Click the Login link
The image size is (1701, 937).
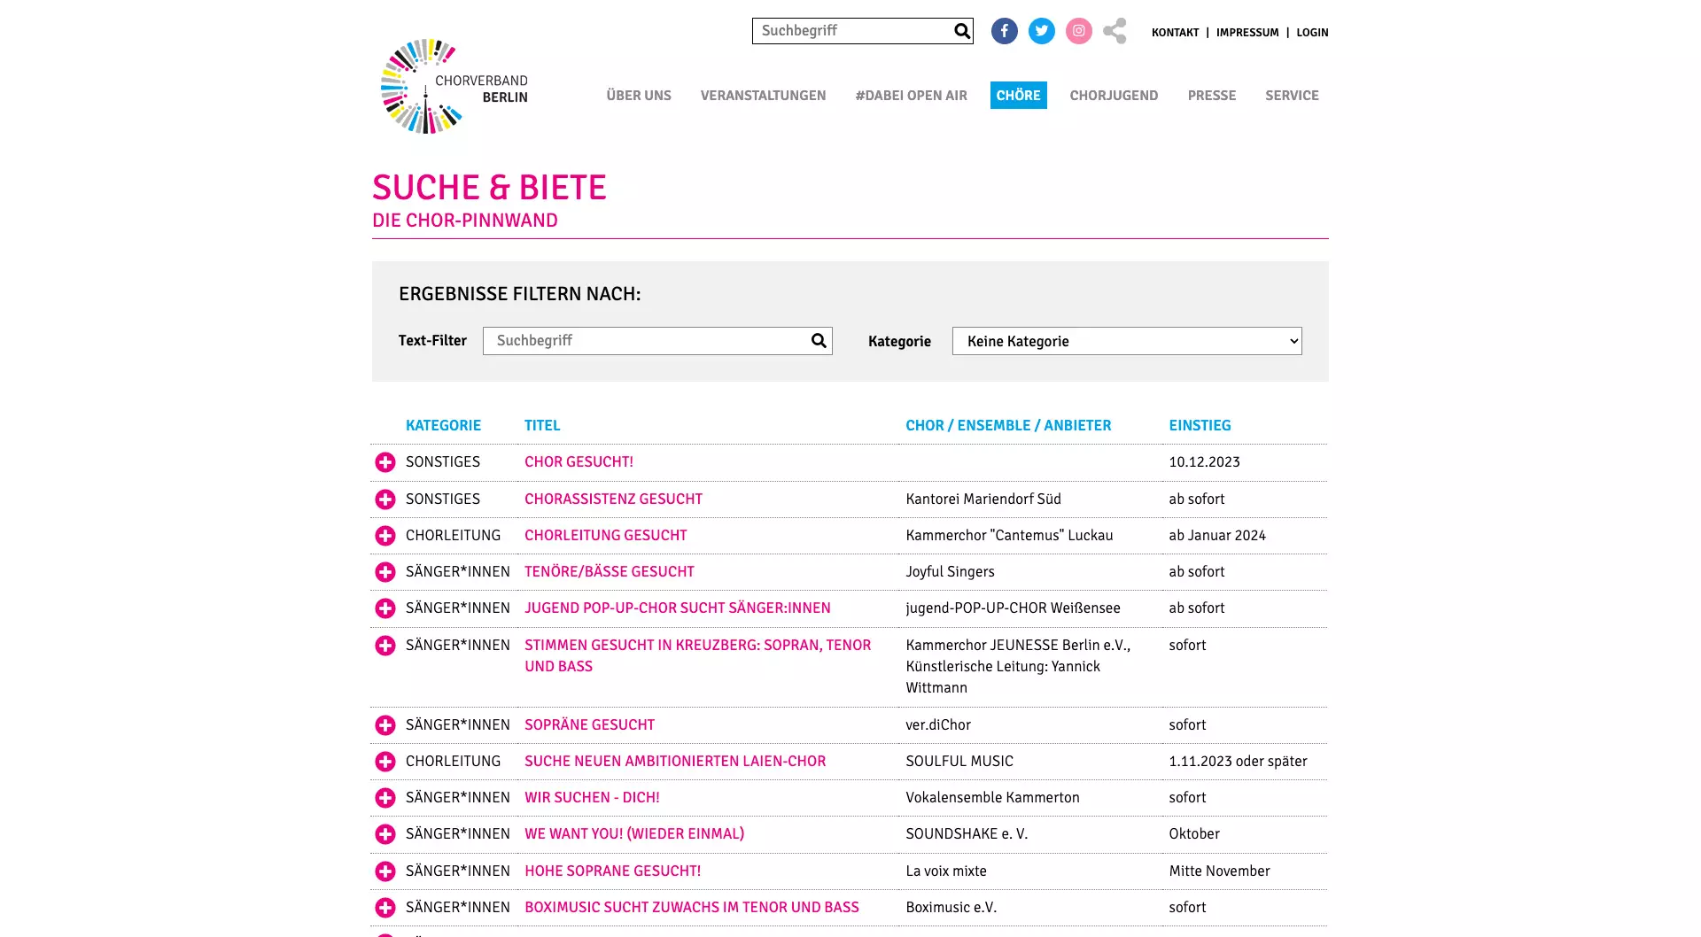click(1312, 33)
